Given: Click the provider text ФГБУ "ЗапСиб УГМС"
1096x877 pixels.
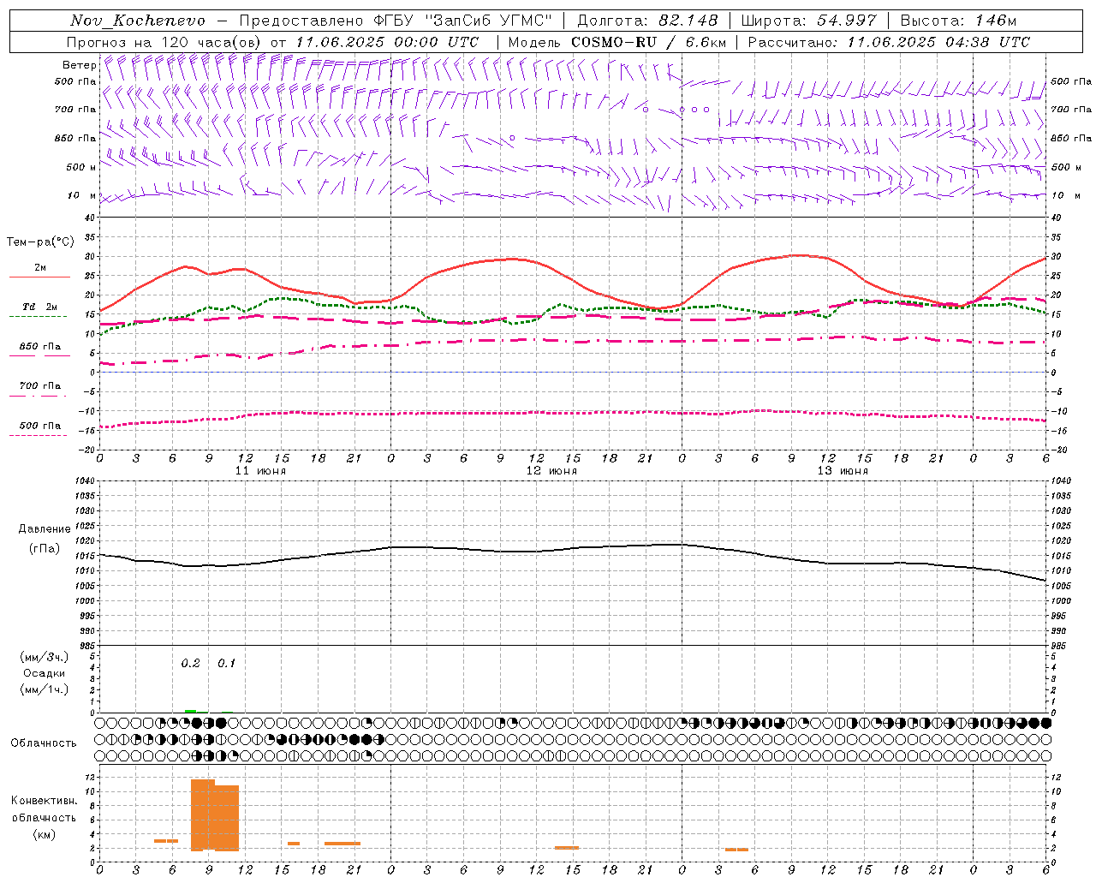Looking at the screenshot, I should 463,21.
